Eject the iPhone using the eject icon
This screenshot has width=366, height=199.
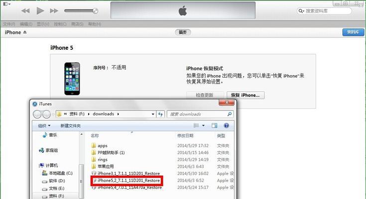tap(25, 32)
